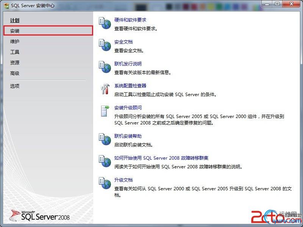Viewport: 303px width, 227px height.
Task: Open the 资源 section
Action: 15,62
